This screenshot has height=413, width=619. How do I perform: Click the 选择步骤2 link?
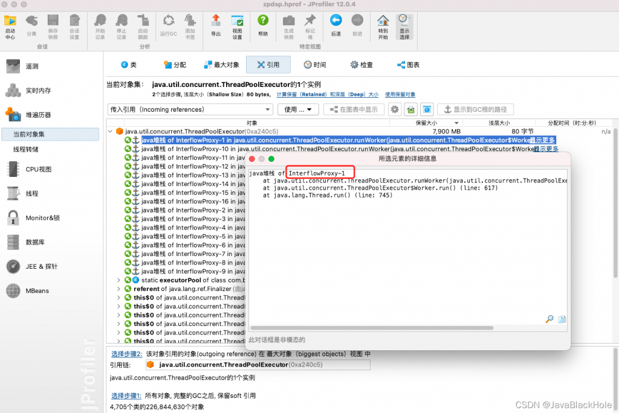pos(126,354)
